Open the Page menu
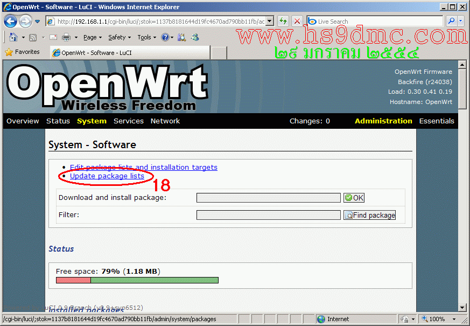 point(93,37)
